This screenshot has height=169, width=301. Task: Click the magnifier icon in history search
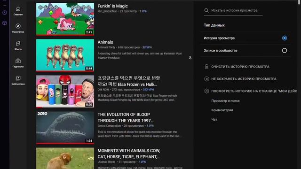206,10
